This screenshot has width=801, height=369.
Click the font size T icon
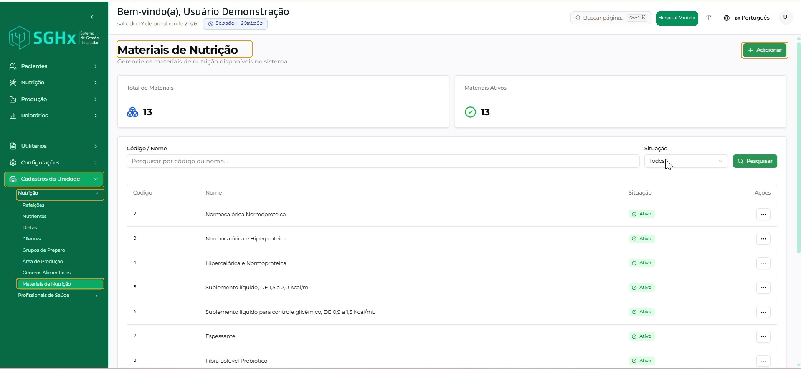point(709,18)
